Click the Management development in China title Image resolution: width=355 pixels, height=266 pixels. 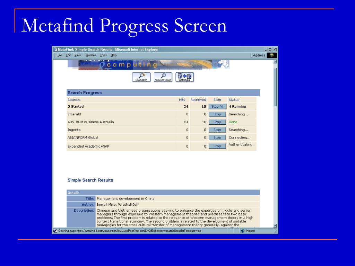pyautogui.click(x=125, y=198)
